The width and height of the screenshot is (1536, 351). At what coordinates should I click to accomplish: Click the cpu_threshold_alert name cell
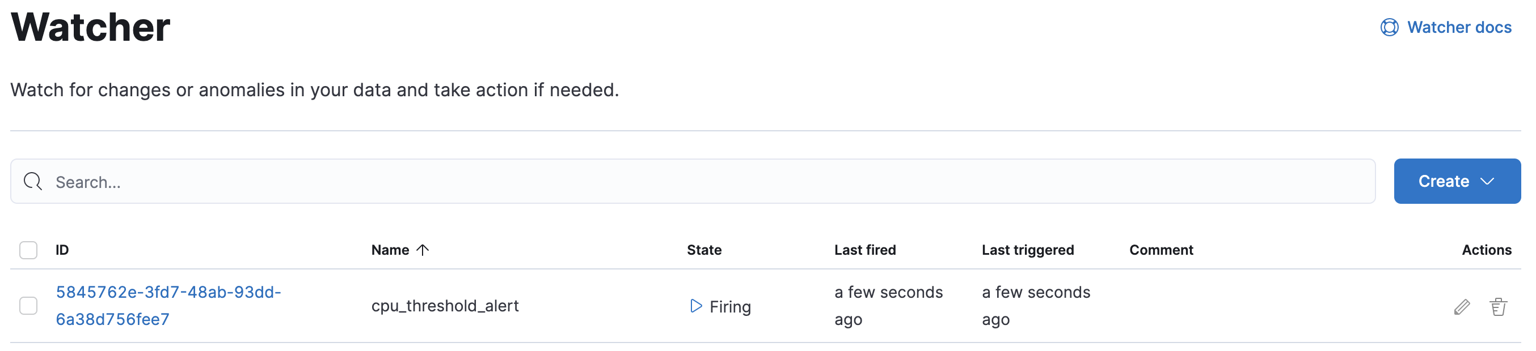(x=445, y=306)
